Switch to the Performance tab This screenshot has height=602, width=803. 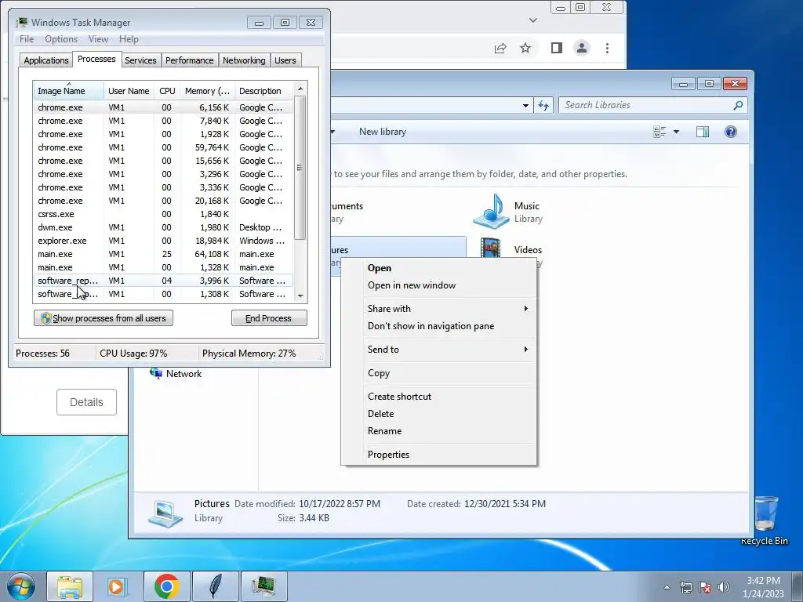click(190, 60)
